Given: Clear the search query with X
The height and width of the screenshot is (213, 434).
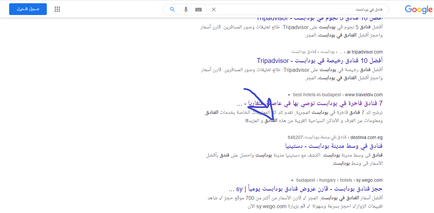Looking at the screenshot, I should pos(214,9).
